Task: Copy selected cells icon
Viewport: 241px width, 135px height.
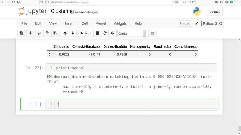Action: click(x=47, y=33)
